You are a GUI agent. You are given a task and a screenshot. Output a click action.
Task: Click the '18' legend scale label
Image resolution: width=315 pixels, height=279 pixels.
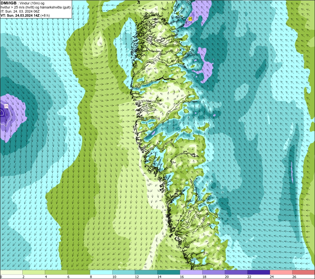204,277
